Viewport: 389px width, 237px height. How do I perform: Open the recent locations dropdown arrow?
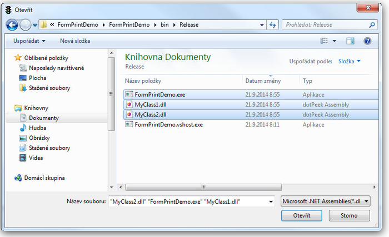click(x=35, y=25)
